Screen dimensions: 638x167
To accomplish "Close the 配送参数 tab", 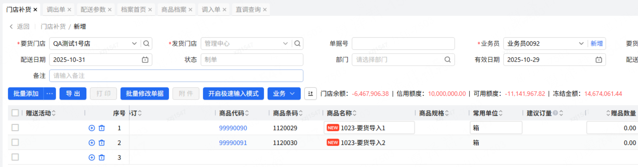I will click(110, 10).
